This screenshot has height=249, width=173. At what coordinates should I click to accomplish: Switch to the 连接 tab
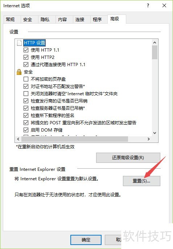coord(80,20)
